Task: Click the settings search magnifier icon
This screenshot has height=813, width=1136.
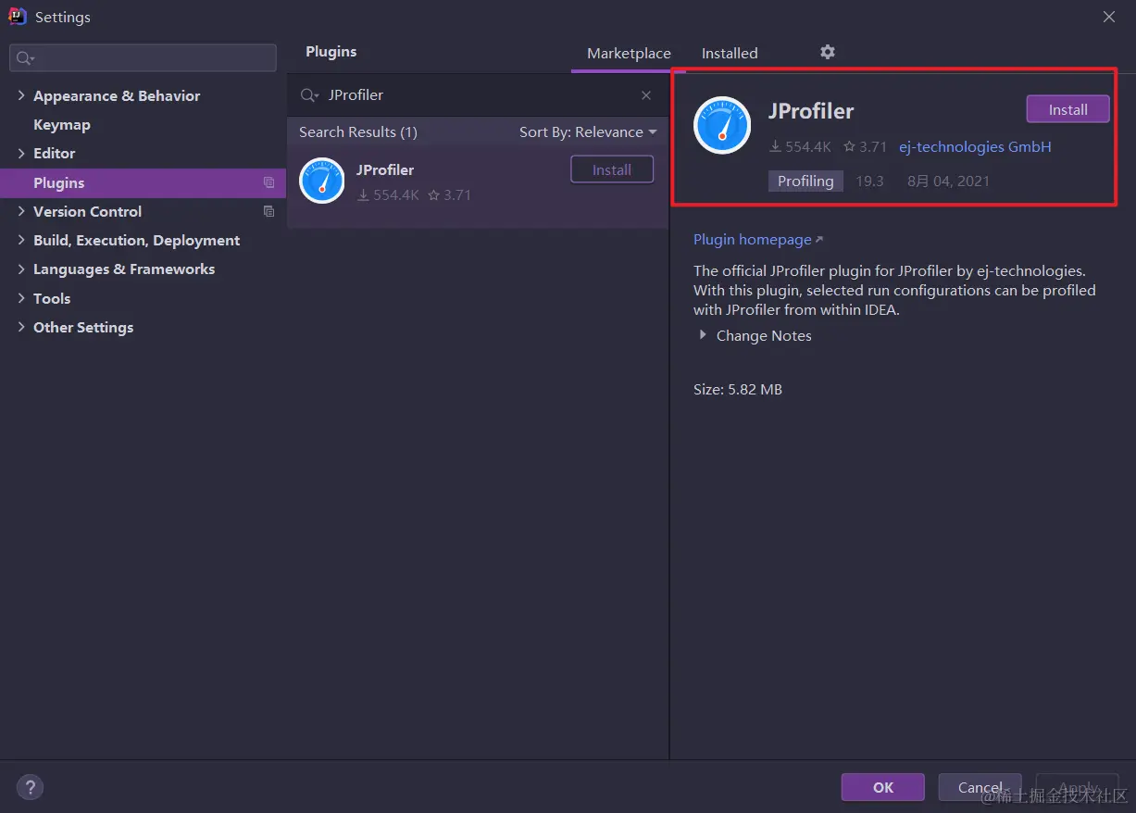Action: [x=25, y=58]
